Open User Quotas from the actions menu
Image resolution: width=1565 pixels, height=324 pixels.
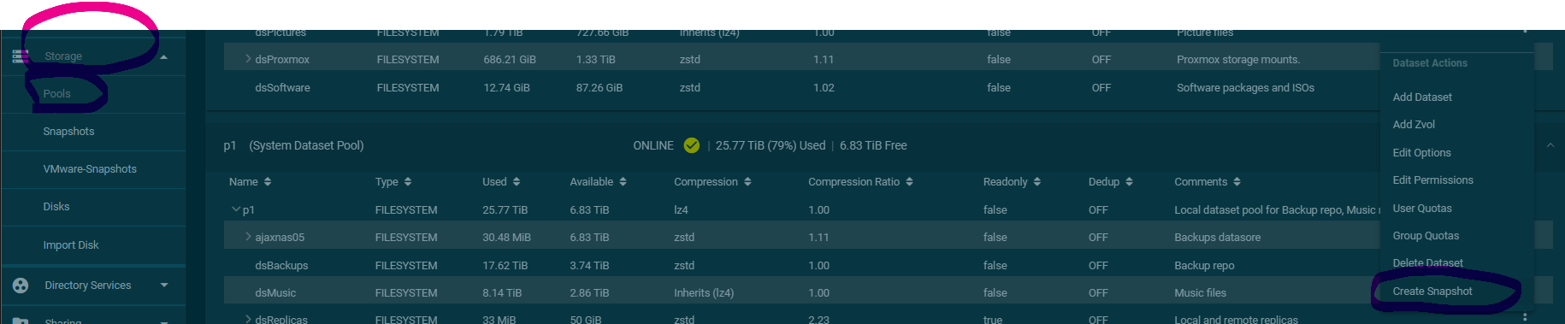pos(1421,209)
